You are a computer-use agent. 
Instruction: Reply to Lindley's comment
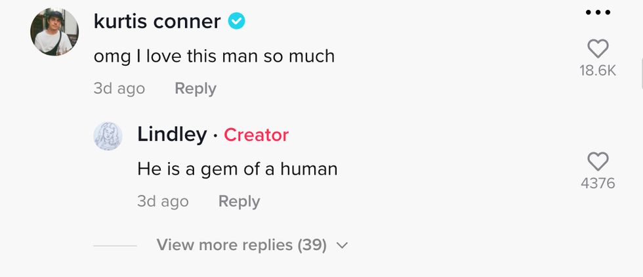(x=239, y=202)
